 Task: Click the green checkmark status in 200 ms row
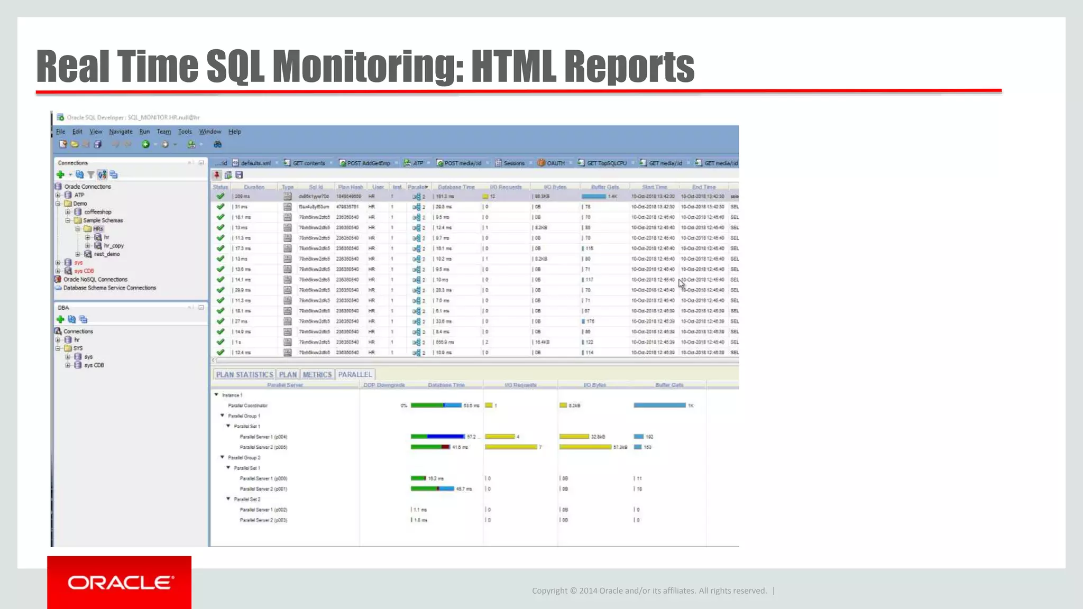click(221, 196)
